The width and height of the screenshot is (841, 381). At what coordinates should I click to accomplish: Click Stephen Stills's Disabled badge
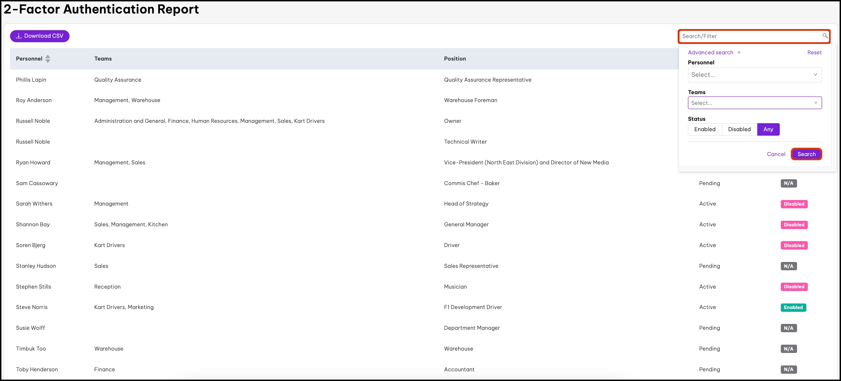794,287
